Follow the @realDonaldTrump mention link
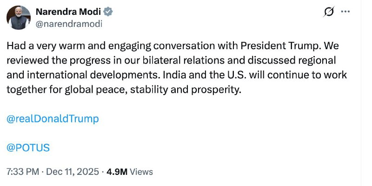 click(53, 119)
